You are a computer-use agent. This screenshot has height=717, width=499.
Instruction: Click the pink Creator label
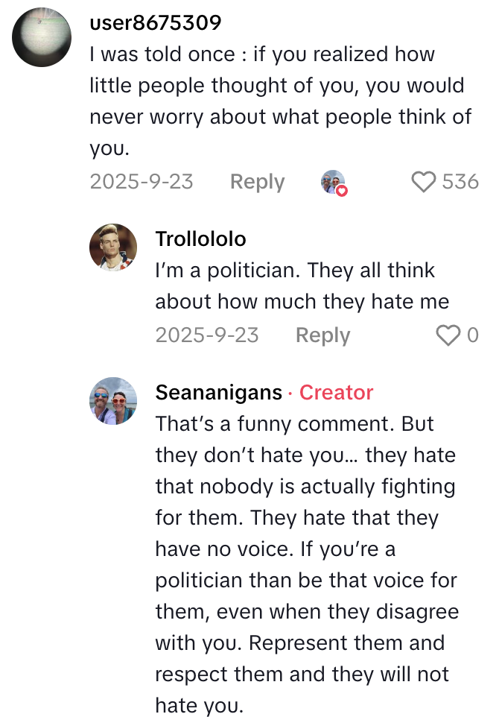pyautogui.click(x=336, y=392)
